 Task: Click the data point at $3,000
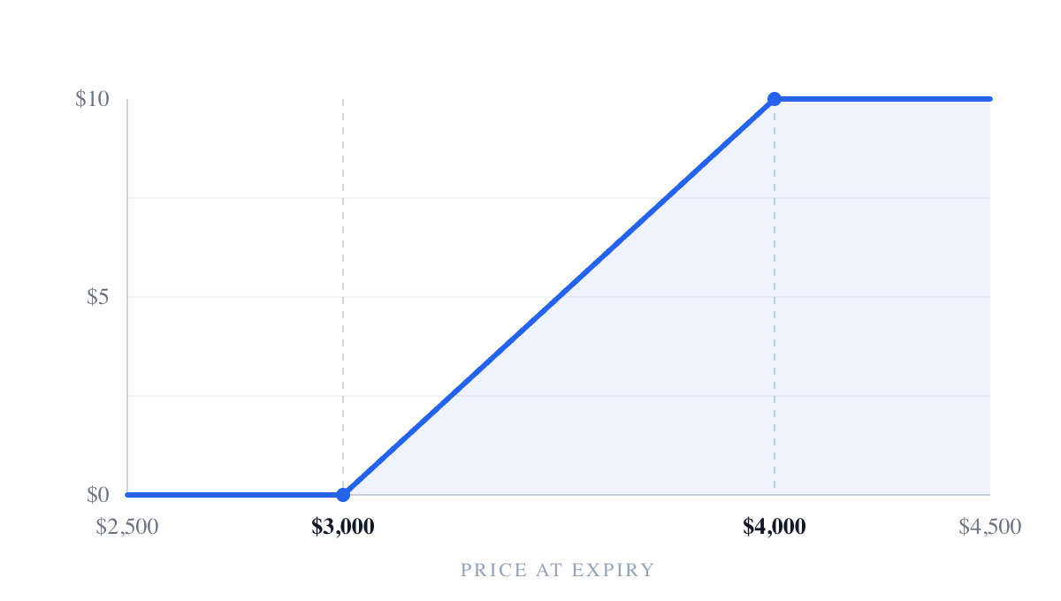point(343,495)
